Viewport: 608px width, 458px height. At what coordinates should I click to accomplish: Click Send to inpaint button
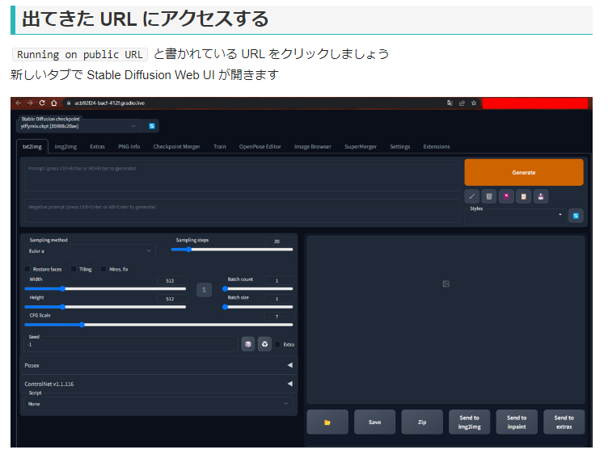pos(517,422)
